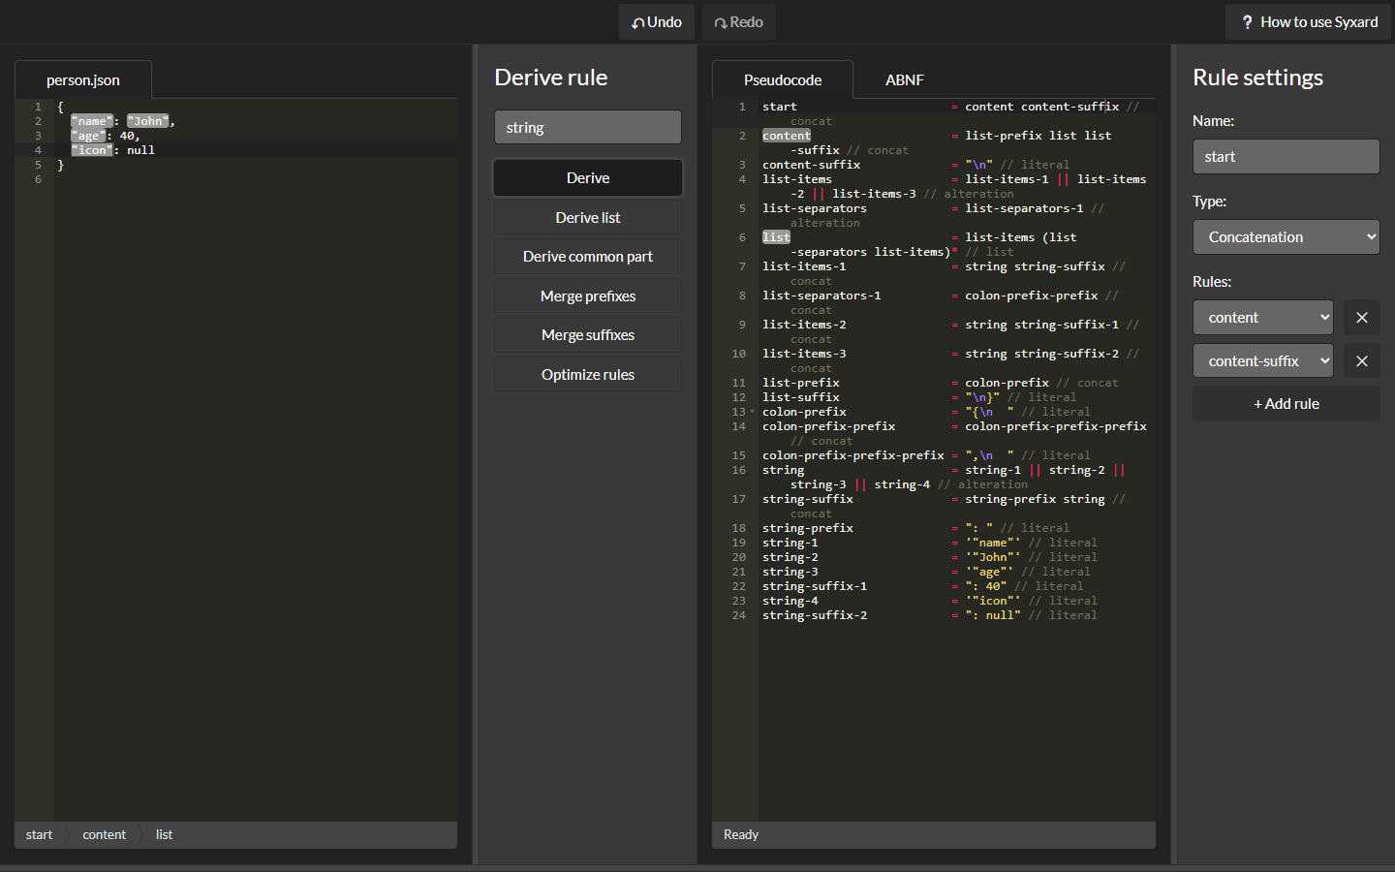1395x872 pixels.
Task: Switch to the ABNF tab
Action: pos(905,79)
